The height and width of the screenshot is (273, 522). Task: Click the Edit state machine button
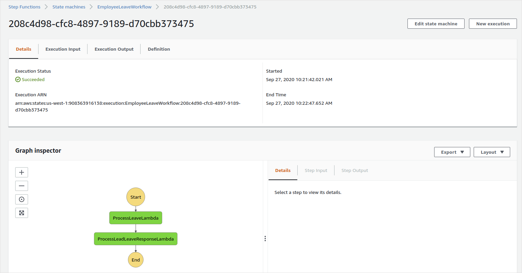(436, 23)
